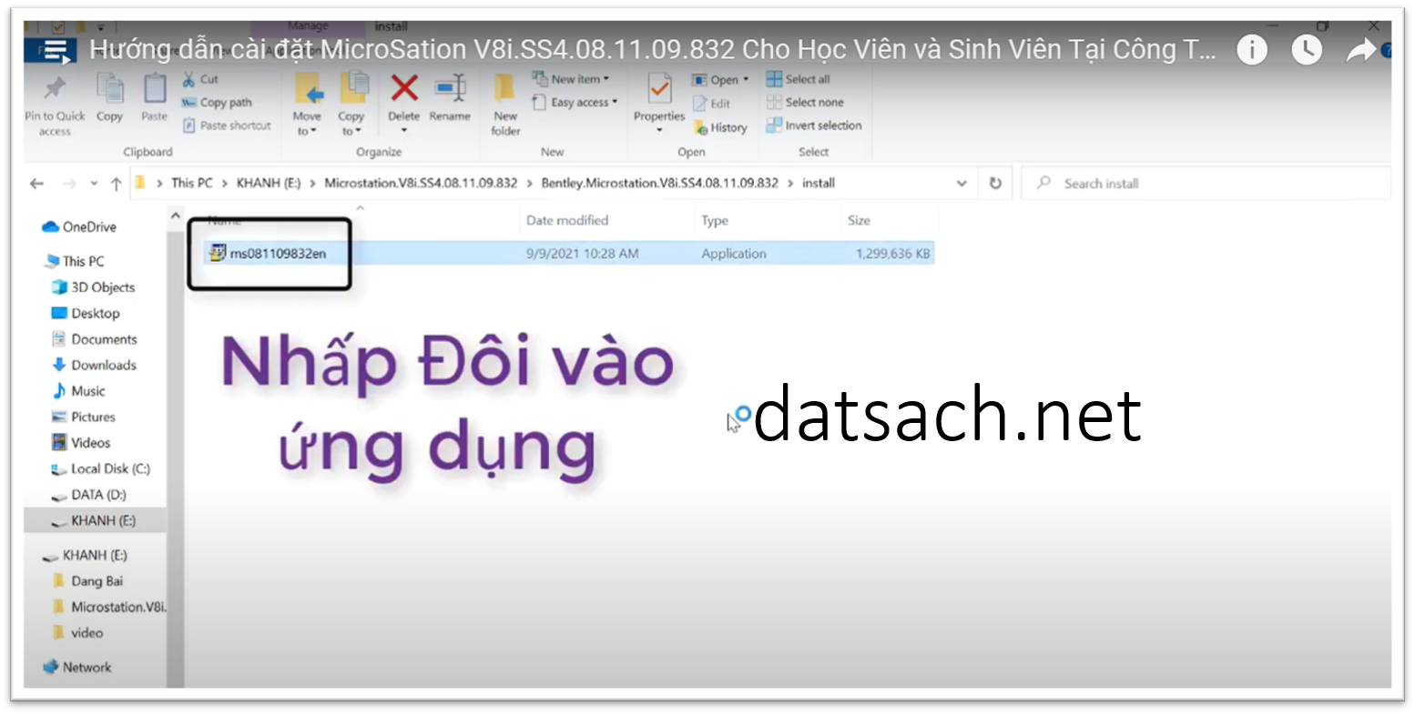This screenshot has width=1415, height=714.
Task: Select This PC in the navigation pane
Action: coord(75,261)
